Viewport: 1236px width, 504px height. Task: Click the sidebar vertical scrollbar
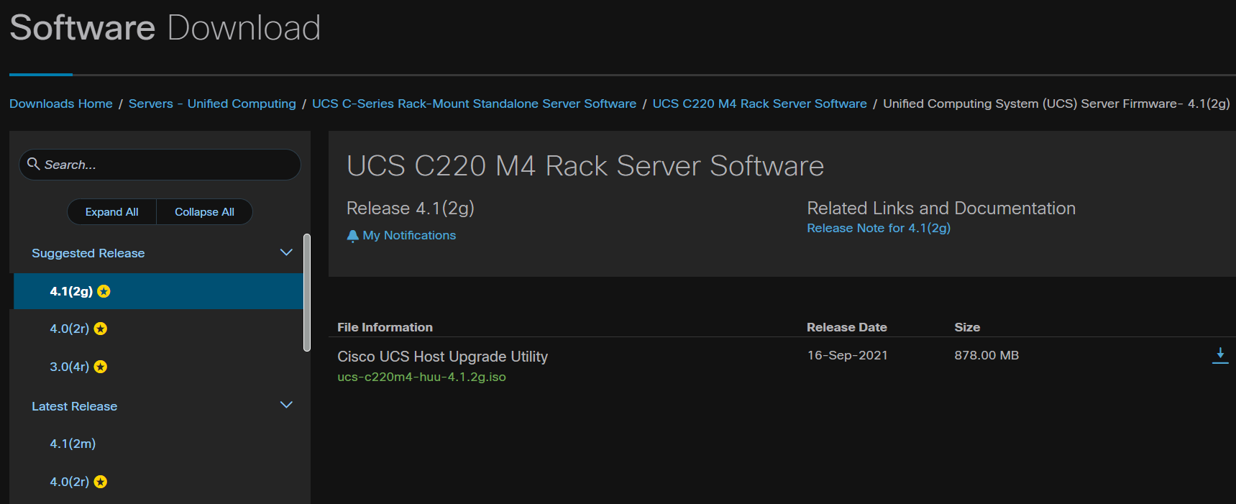[x=307, y=293]
